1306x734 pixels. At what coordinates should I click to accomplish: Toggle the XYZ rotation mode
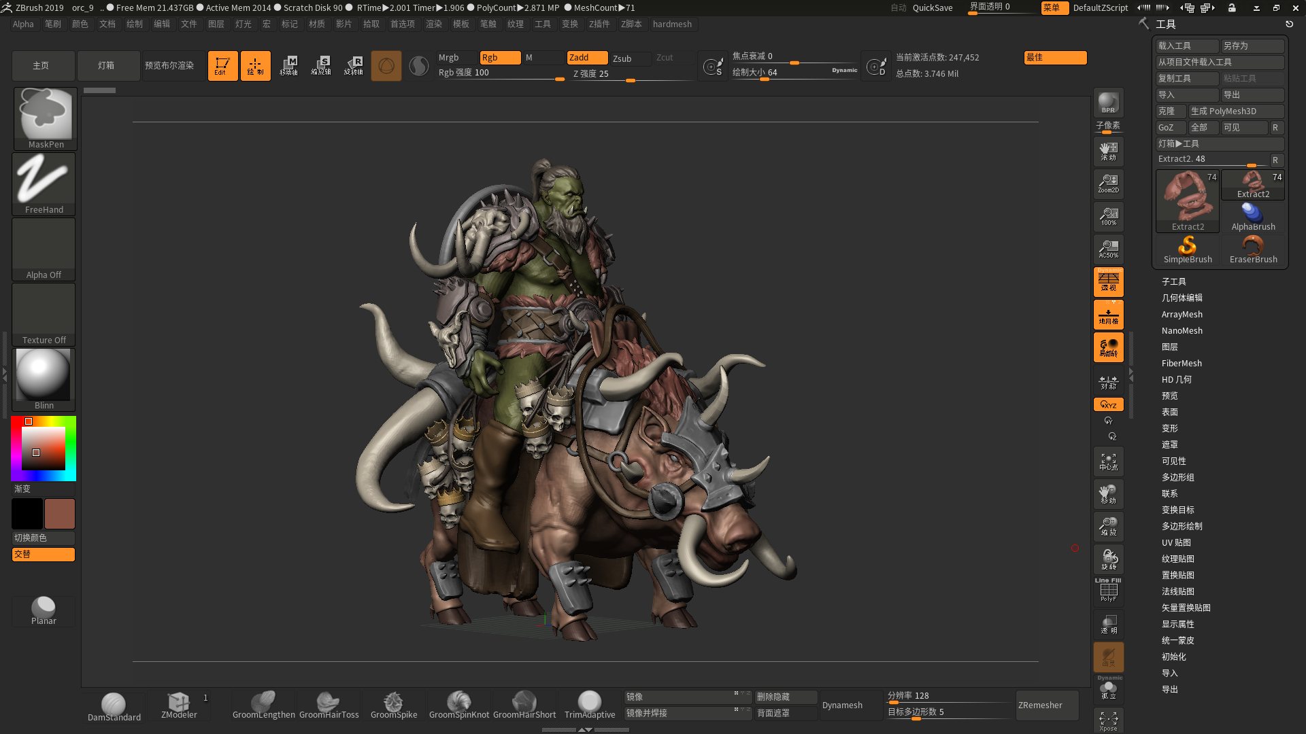pos(1108,404)
